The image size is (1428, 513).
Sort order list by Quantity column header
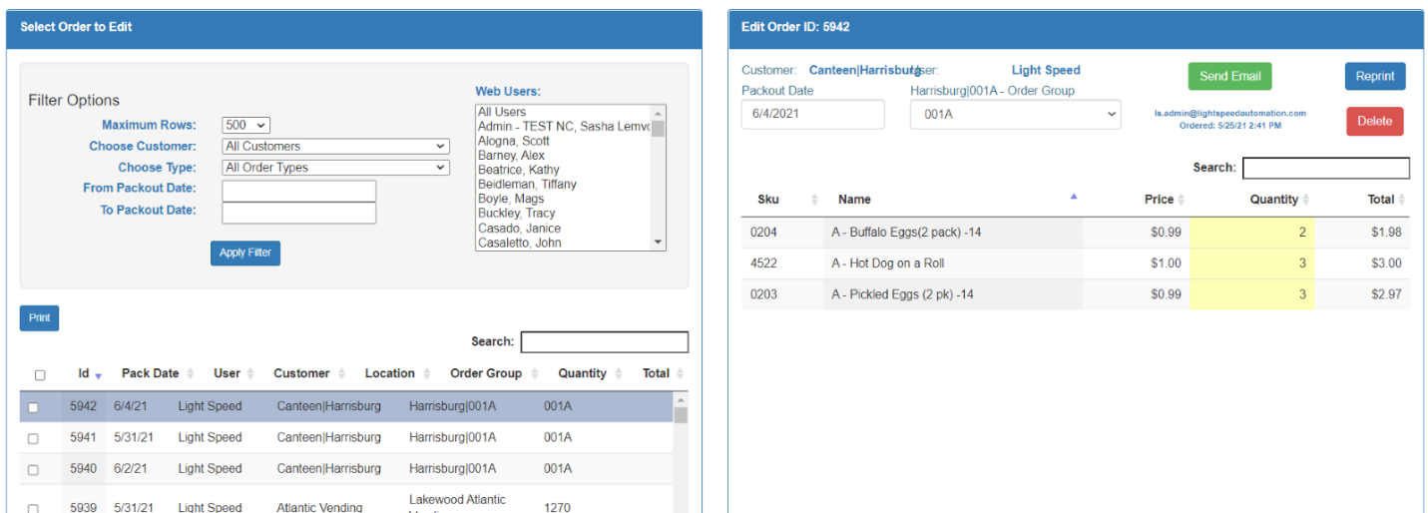[x=589, y=373]
